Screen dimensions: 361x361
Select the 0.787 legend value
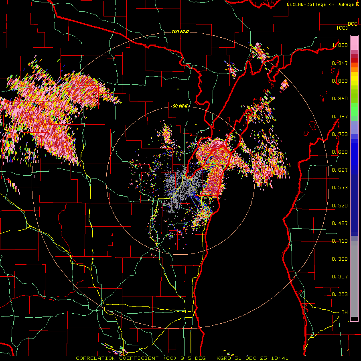pyautogui.click(x=340, y=116)
